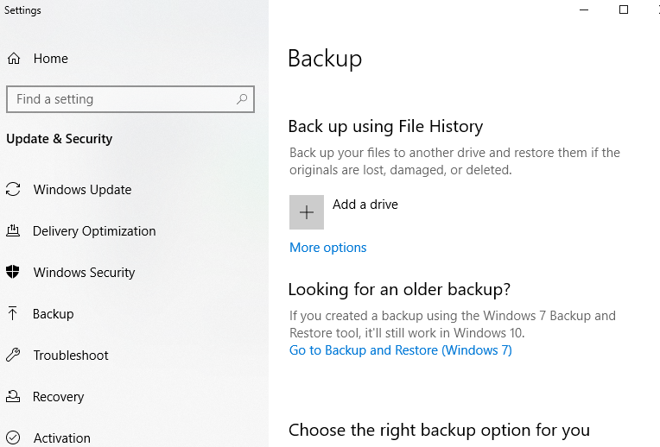
Task: Click Choose the right backup option heading
Action: [439, 431]
